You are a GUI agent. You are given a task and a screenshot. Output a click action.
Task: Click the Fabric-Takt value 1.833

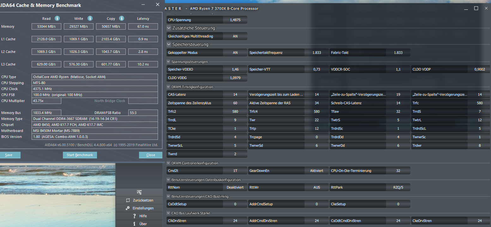[x=398, y=53]
